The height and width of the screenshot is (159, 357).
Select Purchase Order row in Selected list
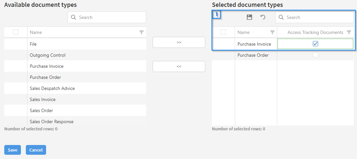(253, 55)
